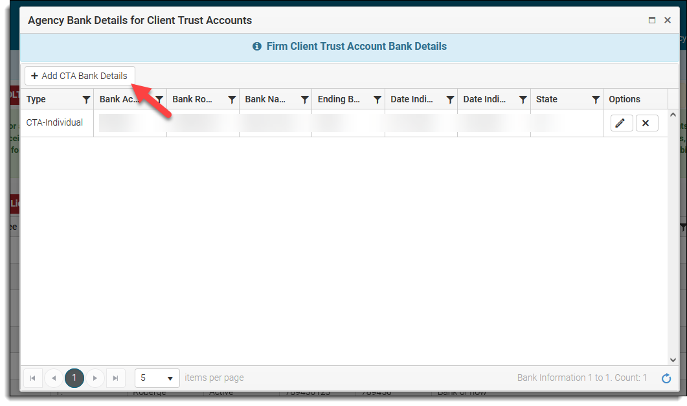Open the filter on second Date Indi... column
This screenshot has width=687, height=406.
[x=523, y=100]
